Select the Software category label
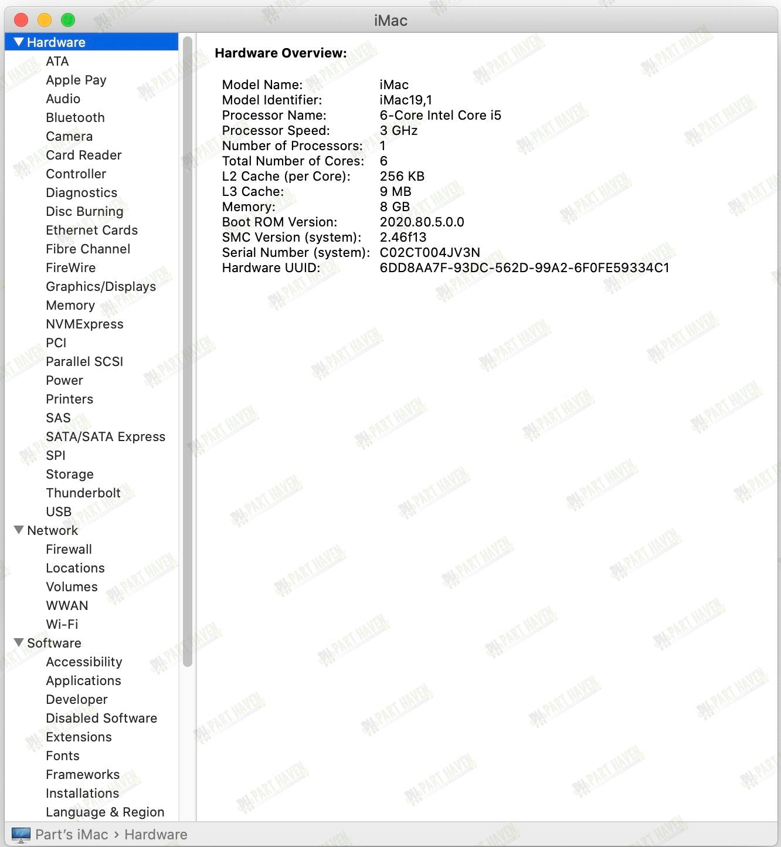The image size is (781, 847). 54,643
